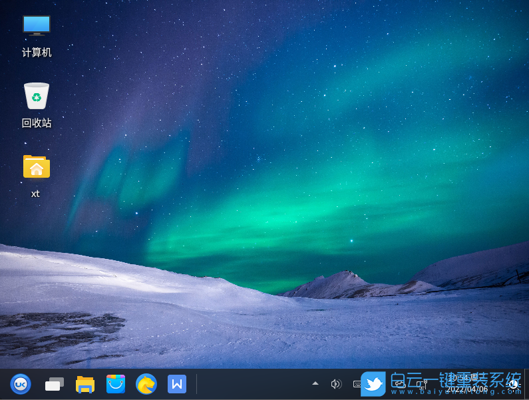Open the calendar from 2022/04/06 date

tap(467, 389)
